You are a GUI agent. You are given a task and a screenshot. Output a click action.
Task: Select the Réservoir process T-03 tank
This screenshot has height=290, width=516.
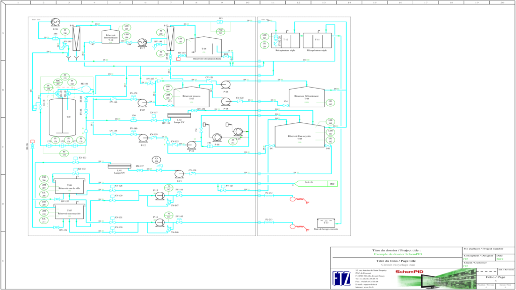pos(190,97)
